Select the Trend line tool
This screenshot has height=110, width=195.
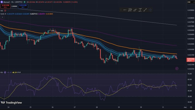pyautogui.click(x=145, y=10)
